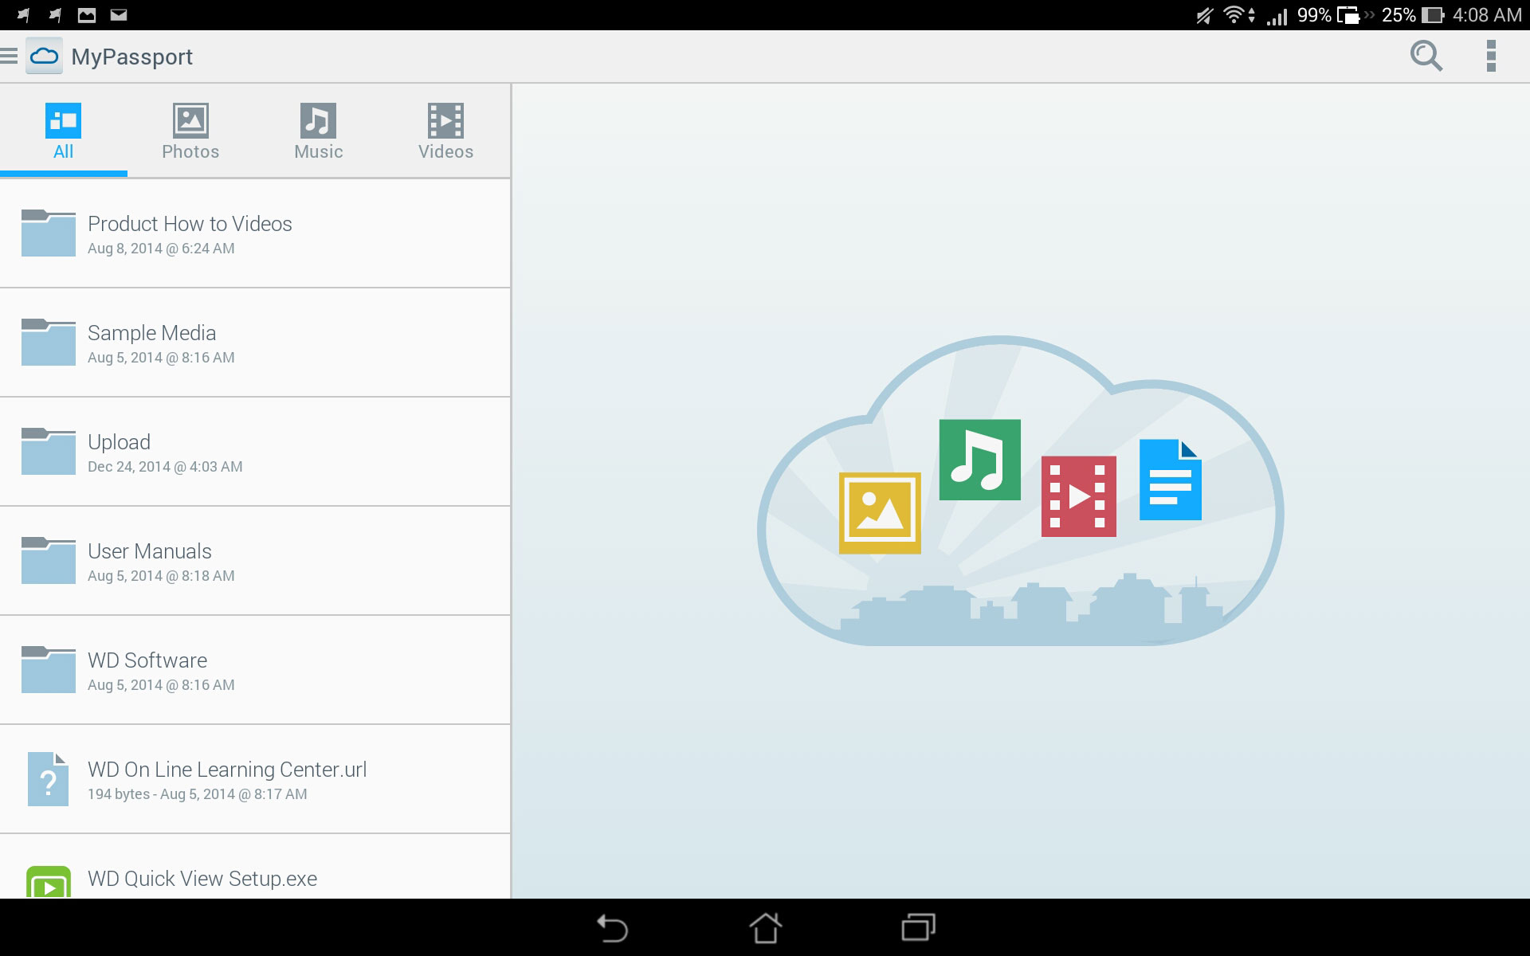Tap the yellow photo icon in cloud
Image resolution: width=1530 pixels, height=956 pixels.
[x=880, y=513]
